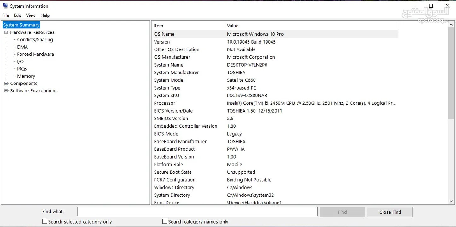Select the Version row label
Image resolution: width=456 pixels, height=227 pixels.
pyautogui.click(x=162, y=42)
